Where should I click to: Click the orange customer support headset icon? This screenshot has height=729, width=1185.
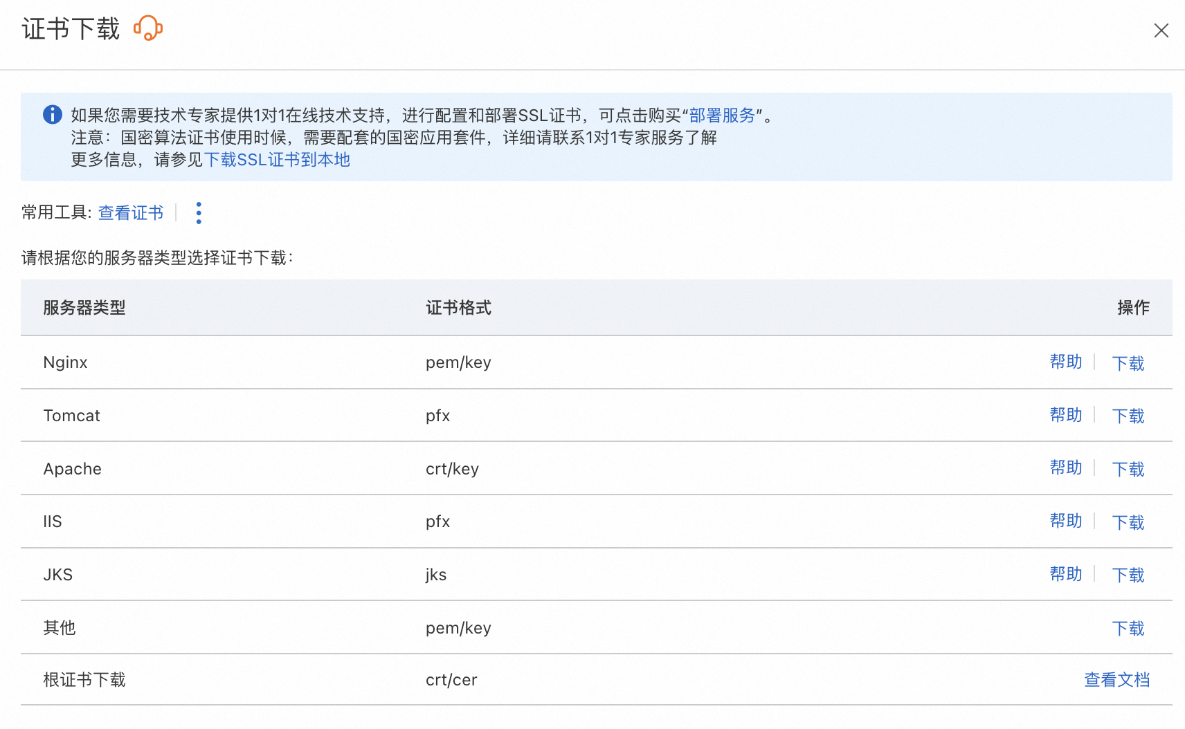[x=148, y=28]
